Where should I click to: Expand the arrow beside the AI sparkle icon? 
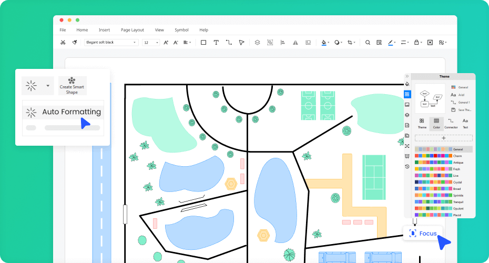pyautogui.click(x=48, y=86)
